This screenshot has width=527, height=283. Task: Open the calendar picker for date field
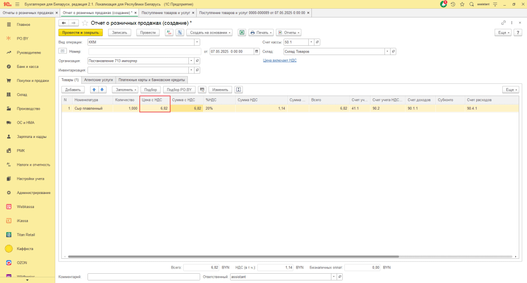257,51
